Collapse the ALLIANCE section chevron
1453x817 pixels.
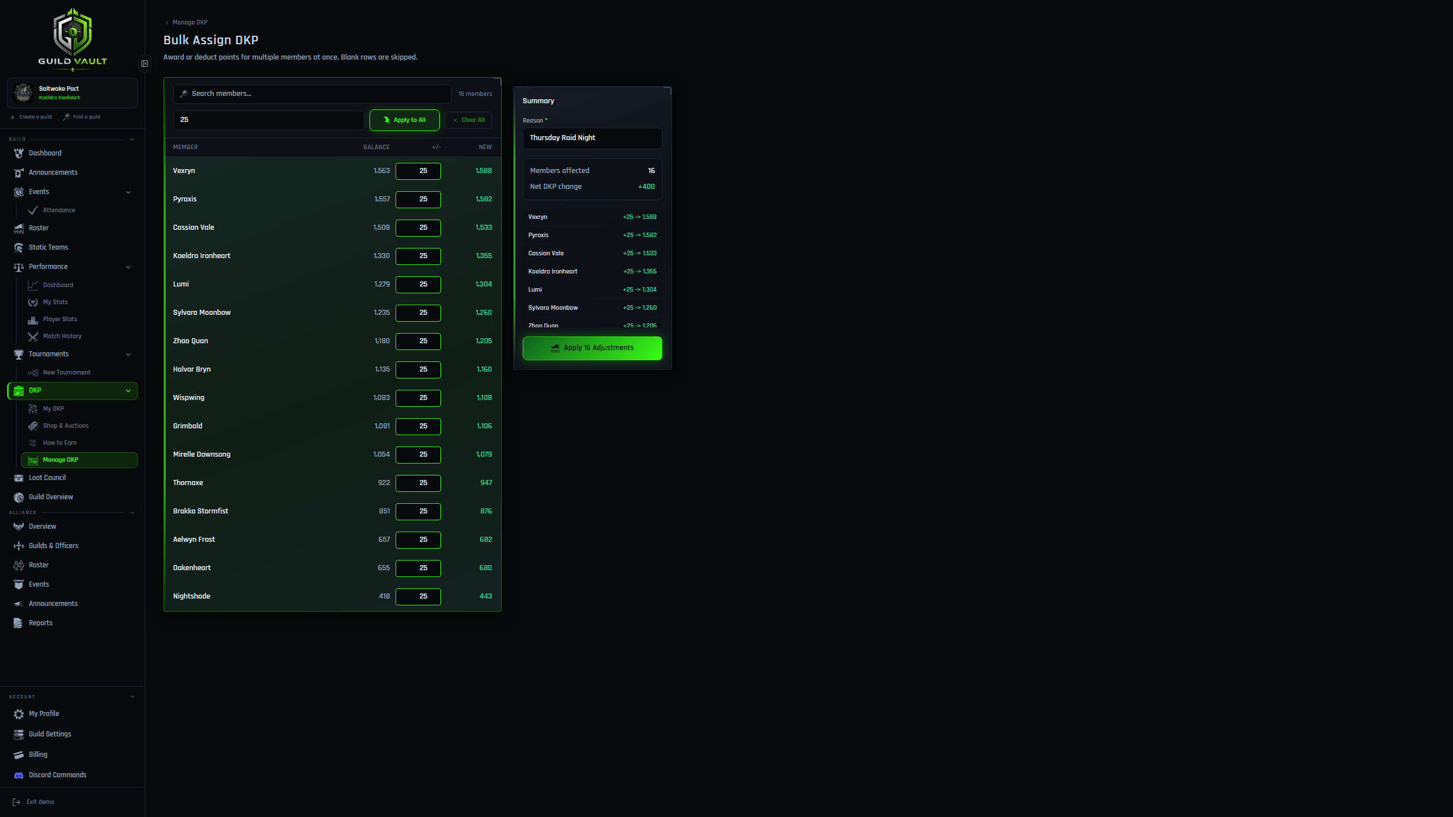tap(132, 512)
